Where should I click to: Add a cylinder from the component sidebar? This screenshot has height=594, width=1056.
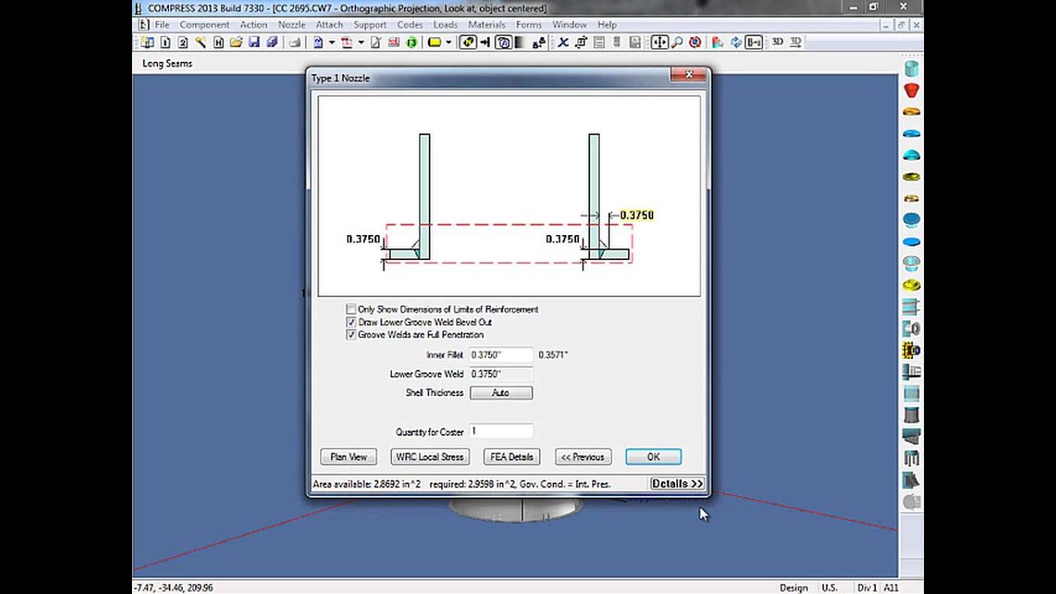pos(912,68)
